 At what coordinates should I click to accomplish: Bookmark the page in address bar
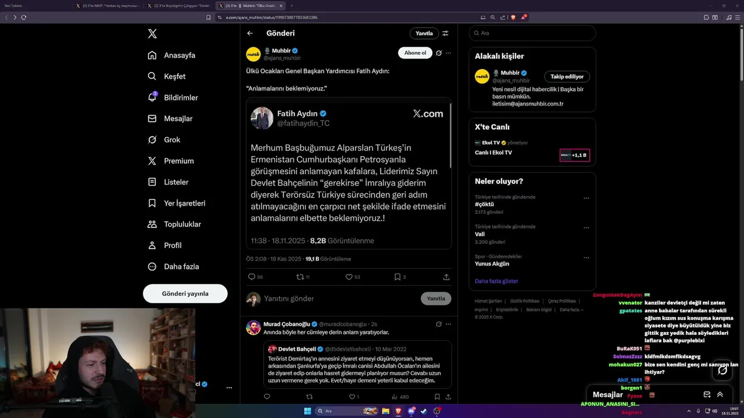[x=208, y=17]
